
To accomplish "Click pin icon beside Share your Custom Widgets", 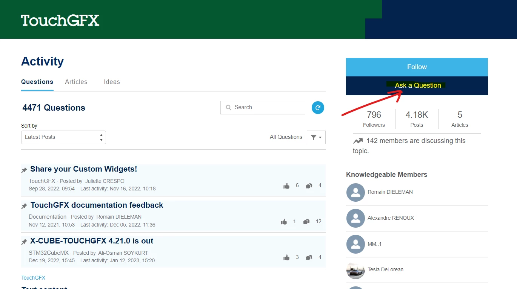I will tap(24, 170).
